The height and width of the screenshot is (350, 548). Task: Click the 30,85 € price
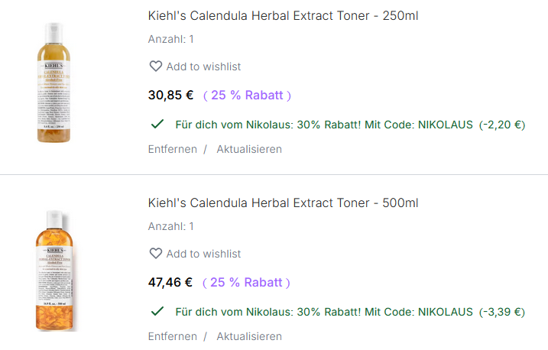point(170,96)
